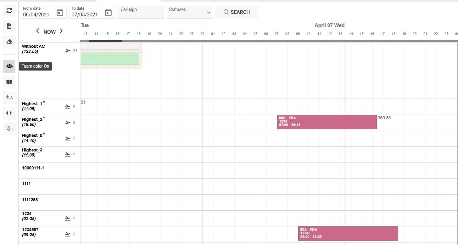Select the eraser tool in sidebar
The height and width of the screenshot is (245, 458).
tap(9, 42)
